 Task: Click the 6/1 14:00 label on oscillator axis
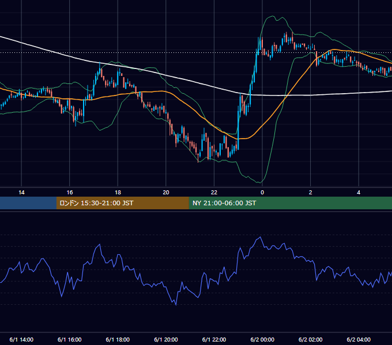click(x=21, y=339)
